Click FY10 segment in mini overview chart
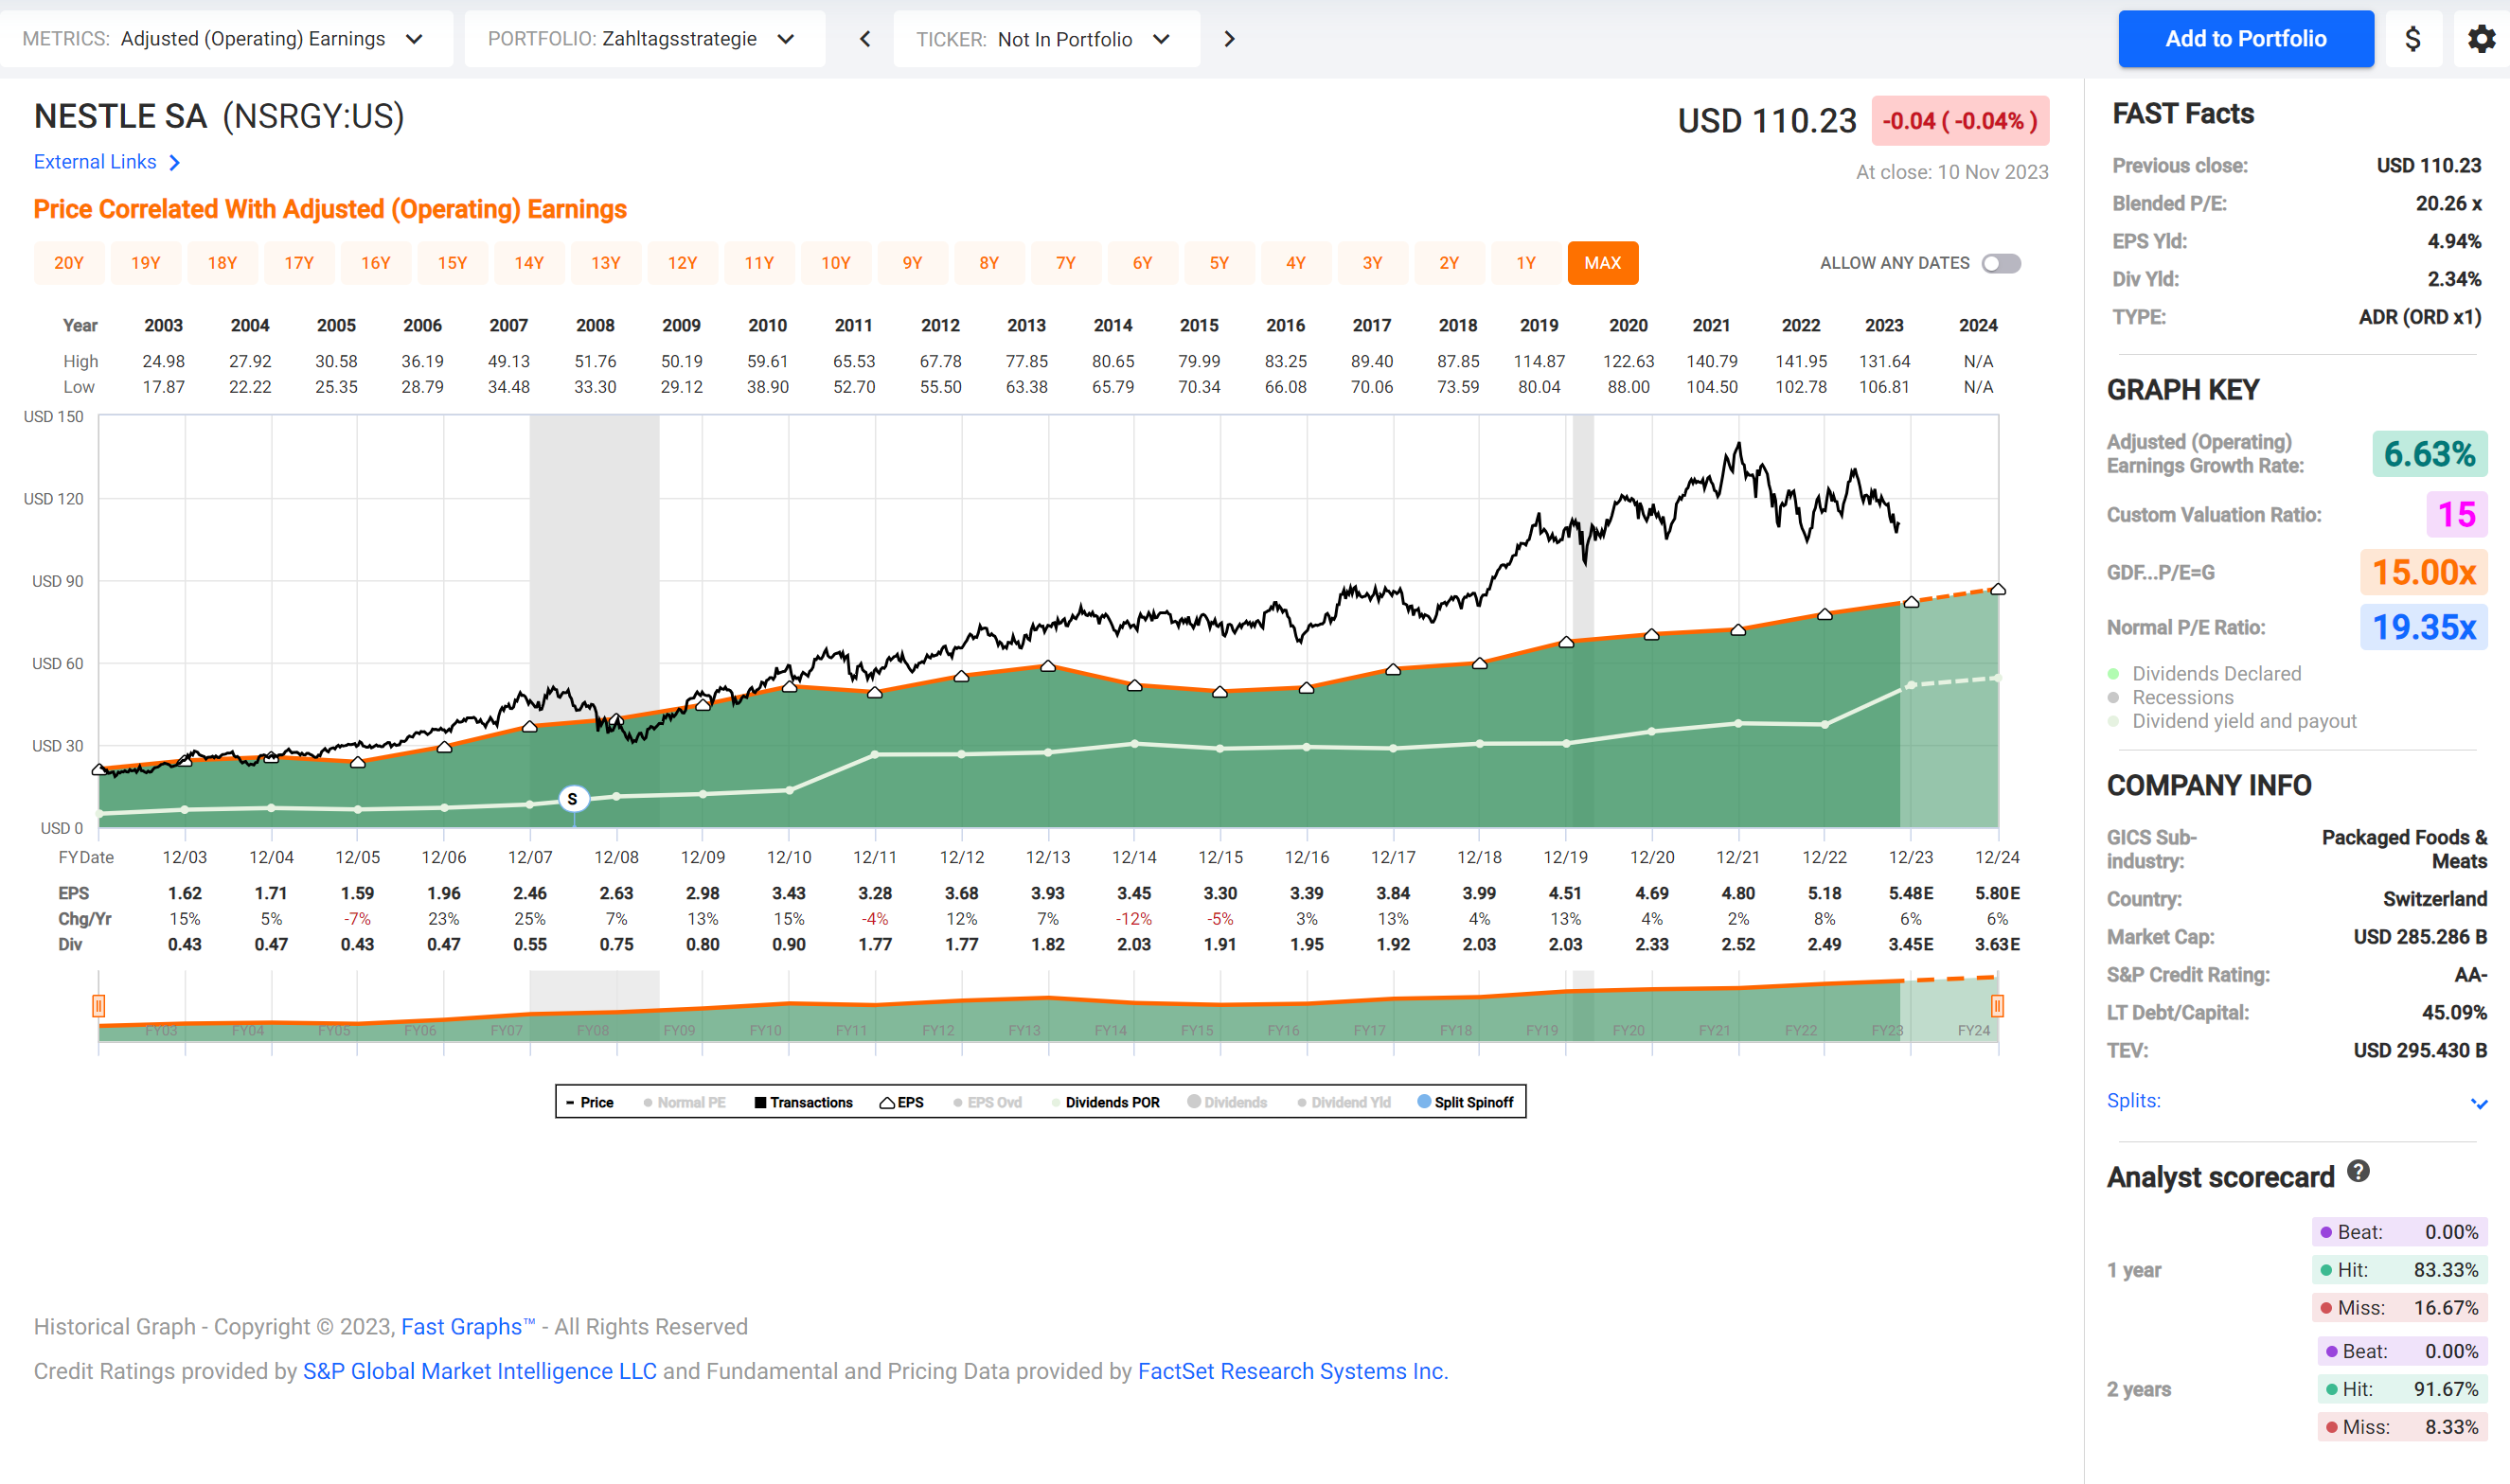The width and height of the screenshot is (2510, 1484). click(x=765, y=1030)
